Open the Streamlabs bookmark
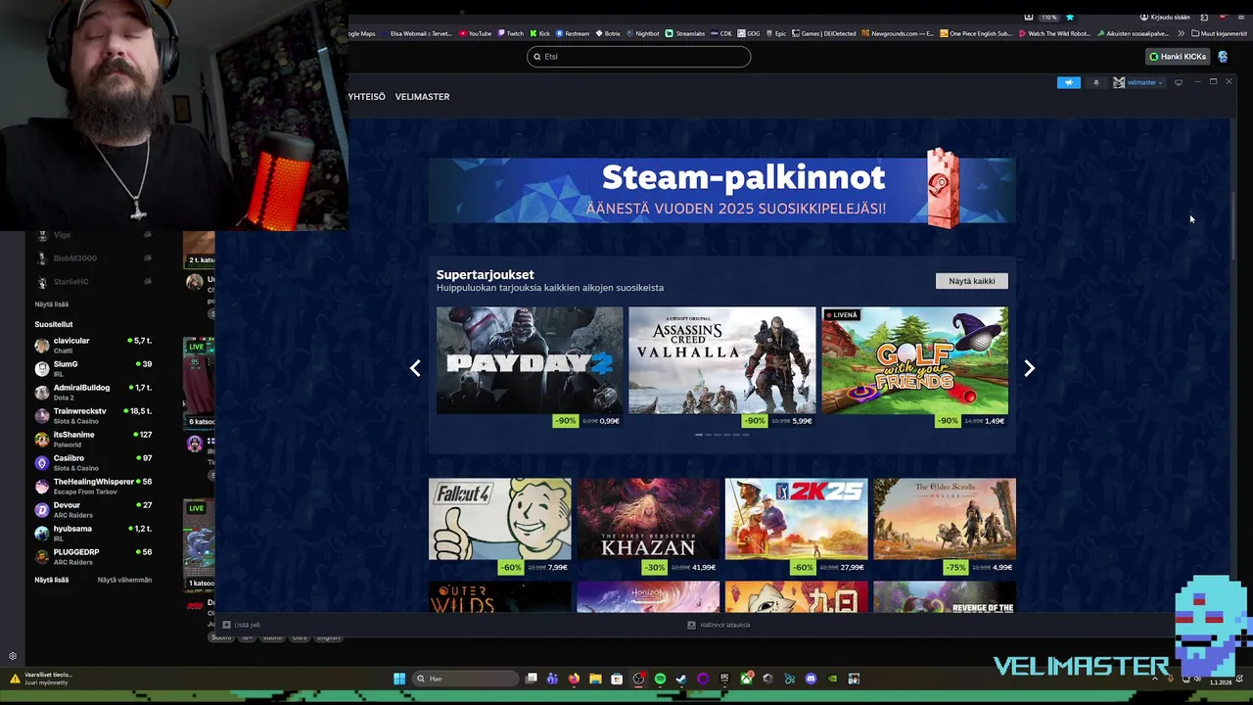 click(x=685, y=33)
